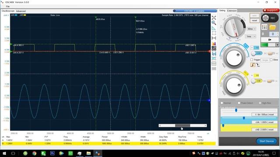Click the chA 1.000V reset button
The height and width of the screenshot is (157, 280).
click(x=265, y=122)
